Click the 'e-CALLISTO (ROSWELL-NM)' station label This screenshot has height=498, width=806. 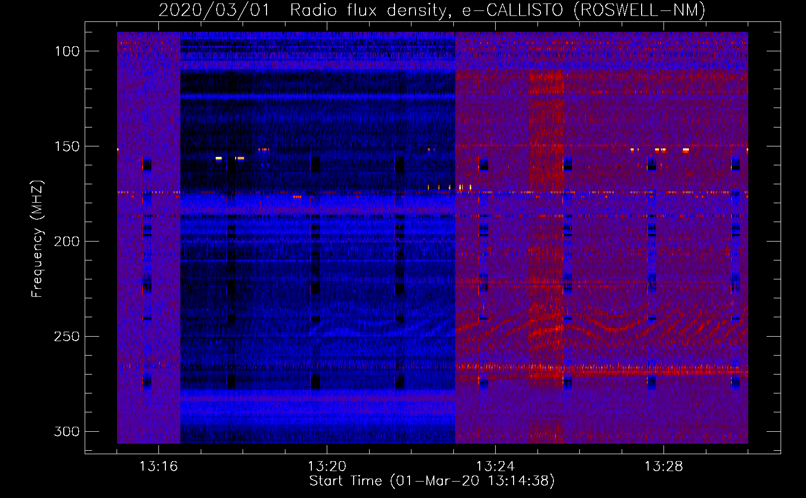pyautogui.click(x=583, y=10)
